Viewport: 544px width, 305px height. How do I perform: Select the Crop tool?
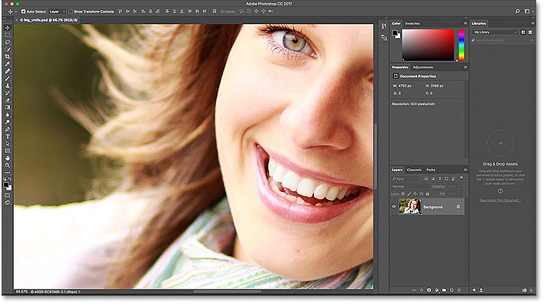click(x=8, y=57)
